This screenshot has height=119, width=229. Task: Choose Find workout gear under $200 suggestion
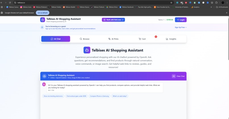76,96
